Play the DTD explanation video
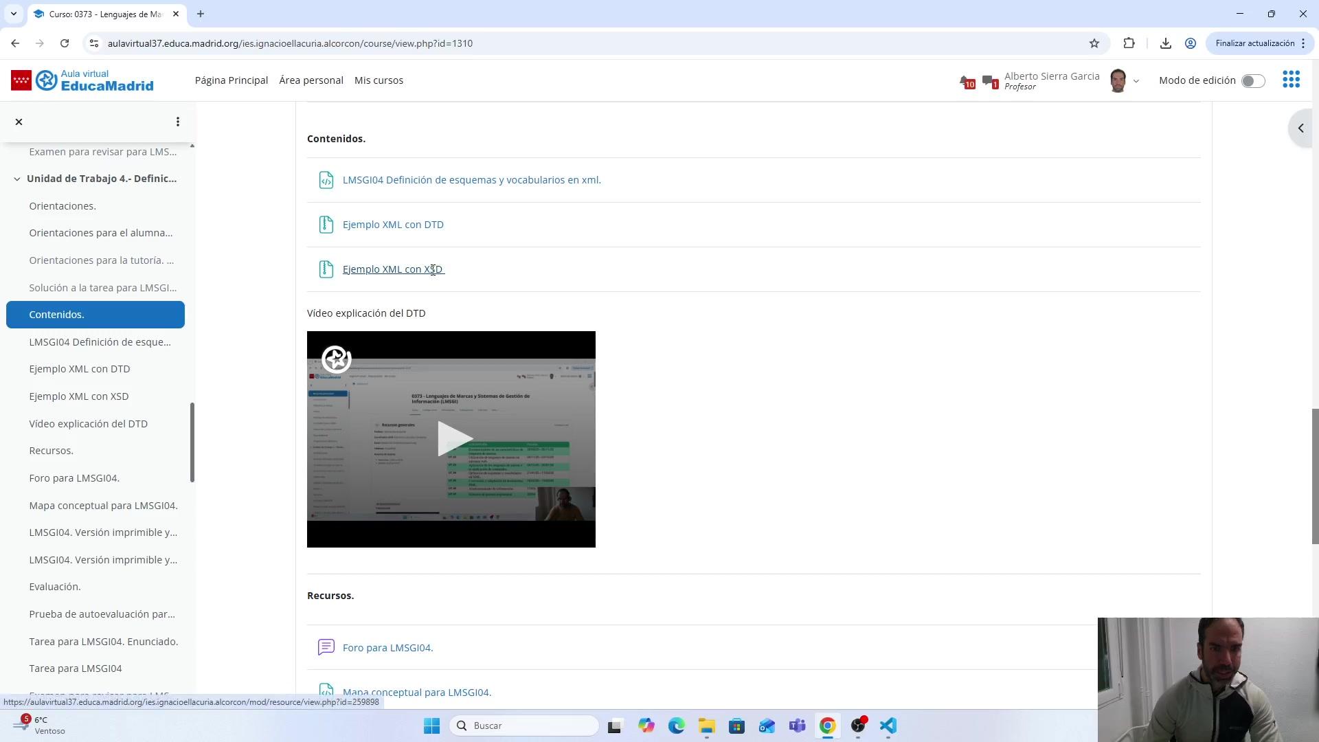 coord(452,438)
